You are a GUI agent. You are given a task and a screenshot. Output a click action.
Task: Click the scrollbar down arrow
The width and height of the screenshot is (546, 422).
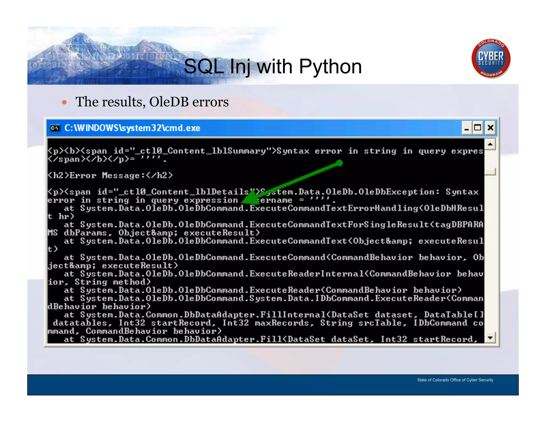[490, 338]
